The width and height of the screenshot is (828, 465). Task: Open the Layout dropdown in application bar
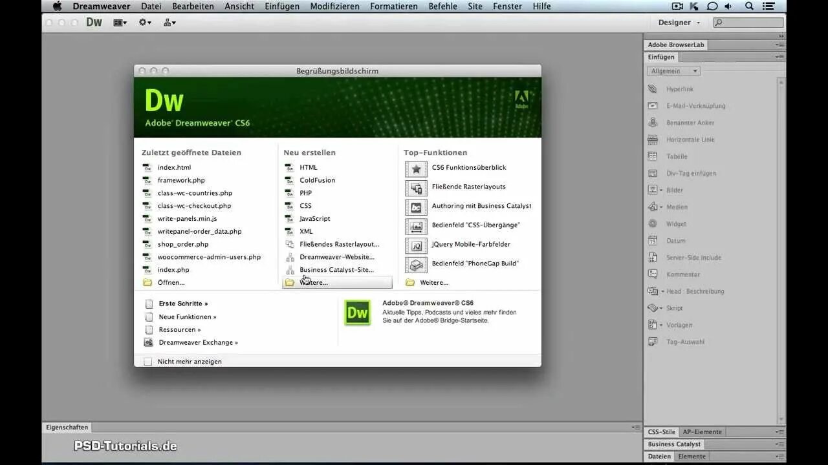pos(120,22)
